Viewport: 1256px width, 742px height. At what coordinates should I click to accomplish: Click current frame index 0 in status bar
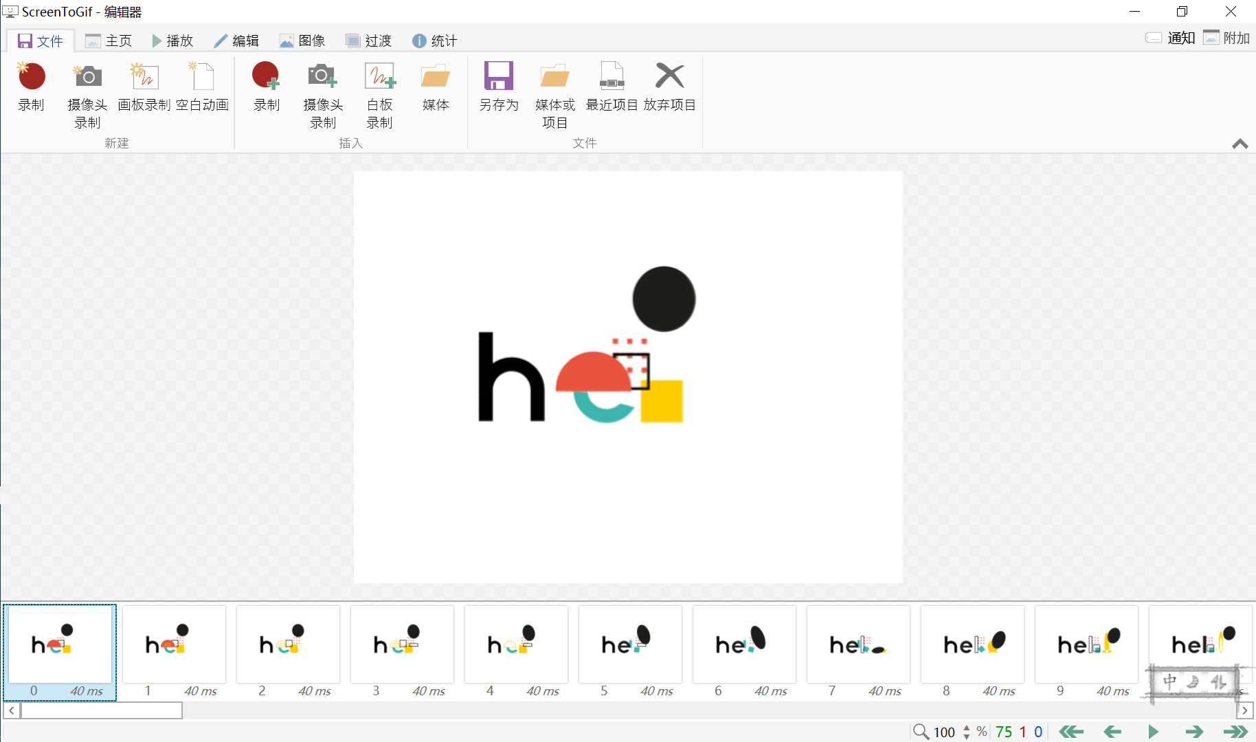point(1038,732)
